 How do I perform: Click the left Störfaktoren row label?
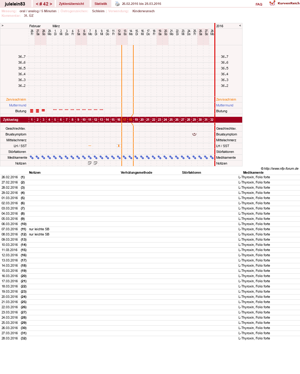[17, 152]
